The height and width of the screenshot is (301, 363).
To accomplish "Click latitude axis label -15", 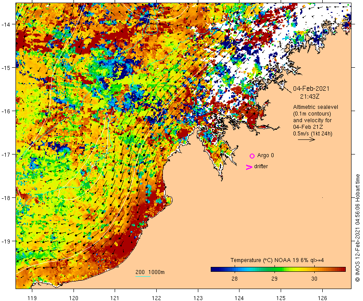I will point(6,68).
